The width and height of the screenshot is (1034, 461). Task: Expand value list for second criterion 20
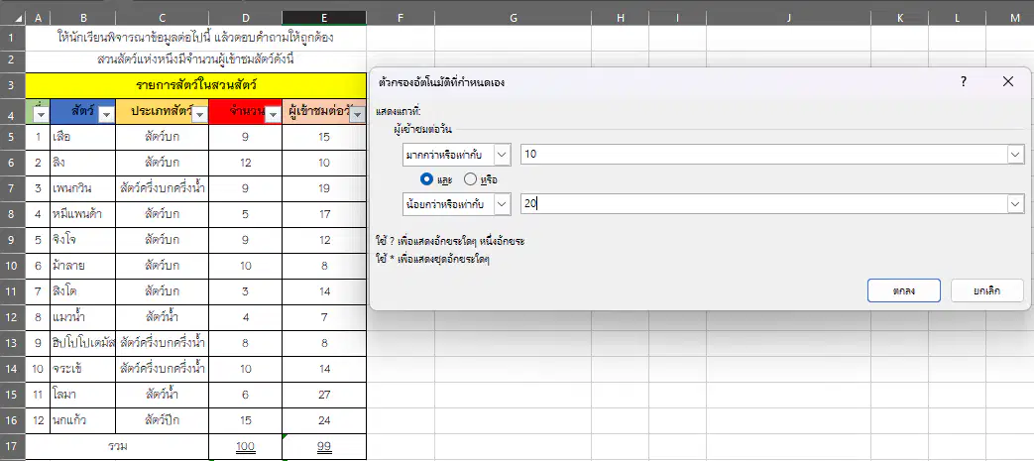click(x=1015, y=204)
